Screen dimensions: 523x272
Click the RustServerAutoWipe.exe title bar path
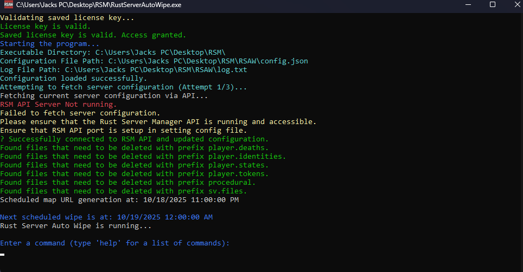(98, 5)
